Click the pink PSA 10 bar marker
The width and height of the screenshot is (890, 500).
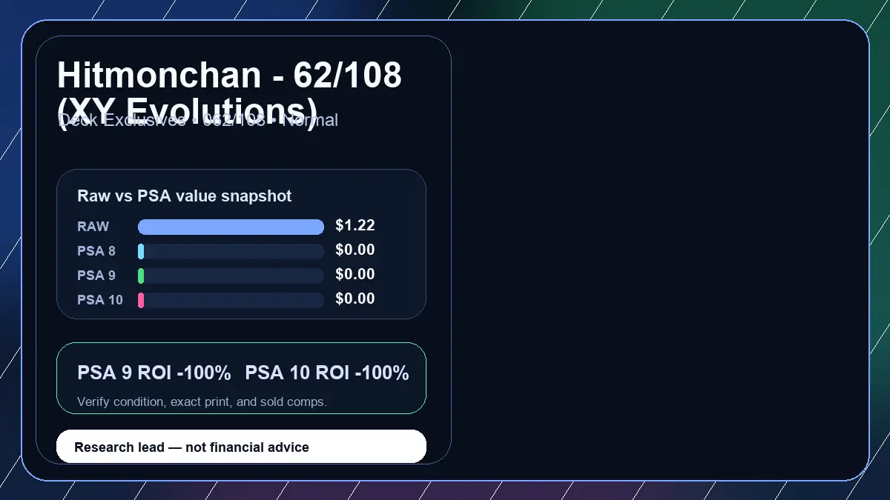(x=141, y=300)
